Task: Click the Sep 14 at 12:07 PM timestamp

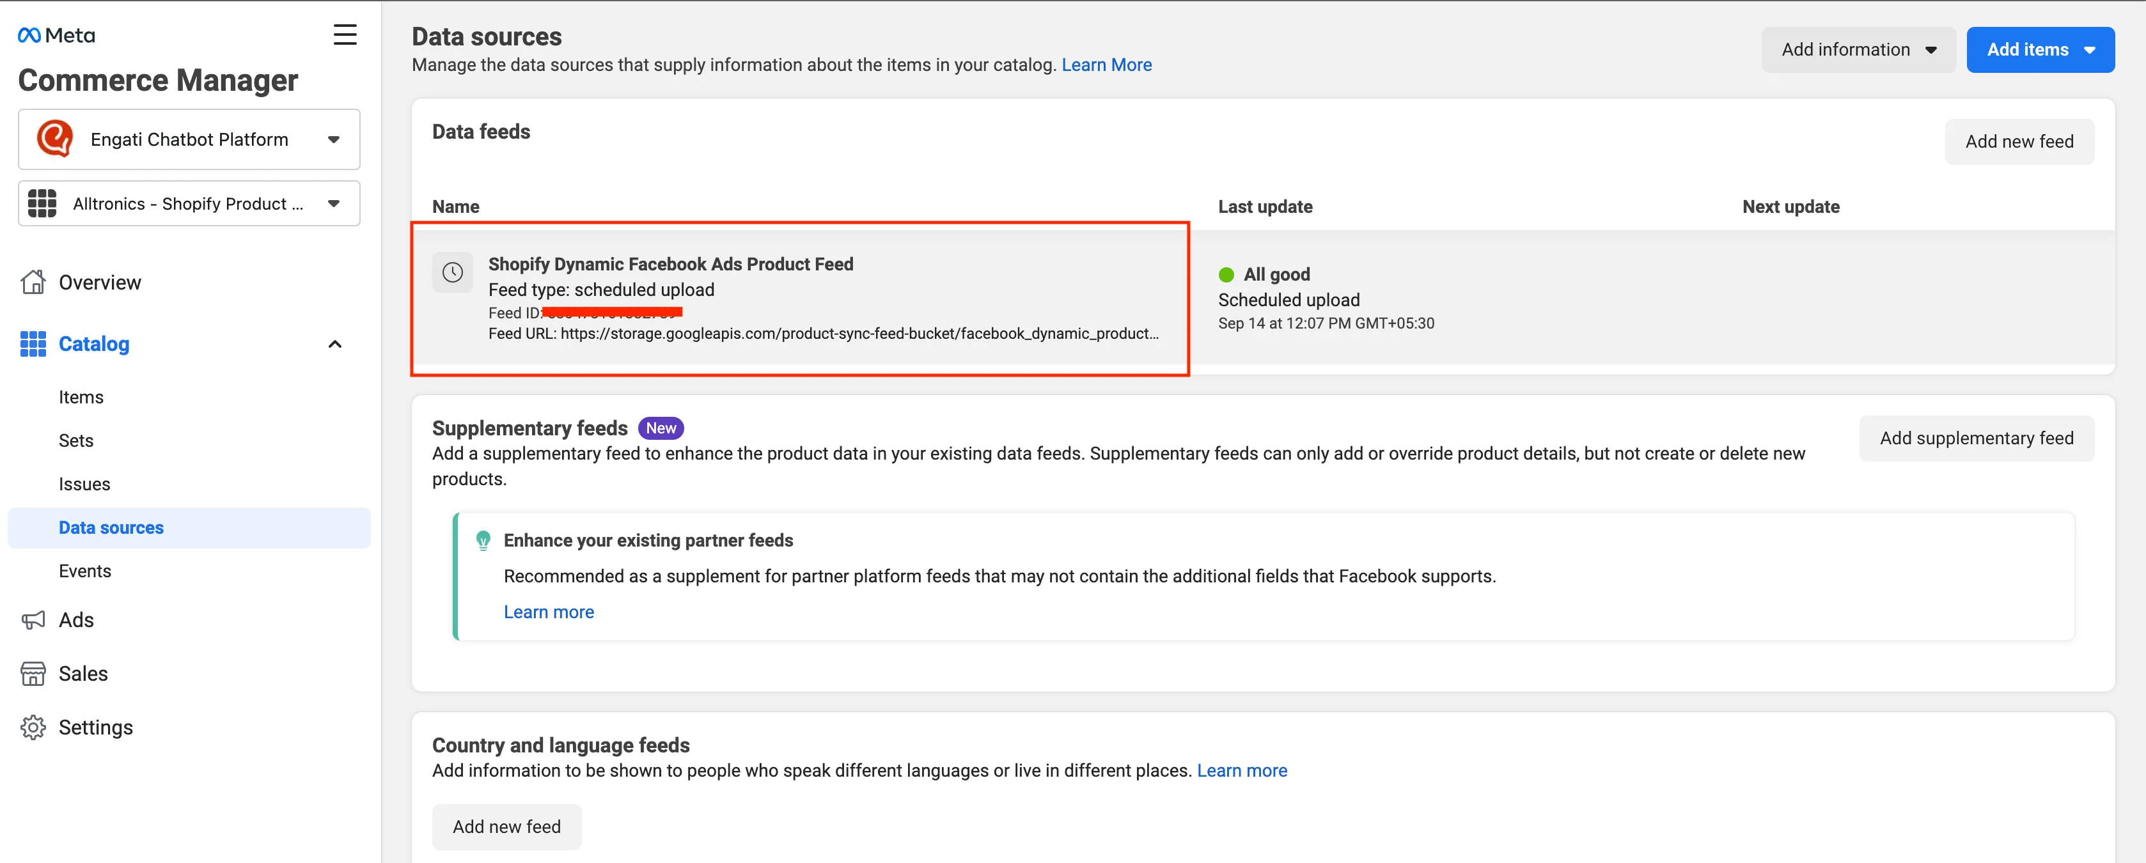Action: 1326,323
